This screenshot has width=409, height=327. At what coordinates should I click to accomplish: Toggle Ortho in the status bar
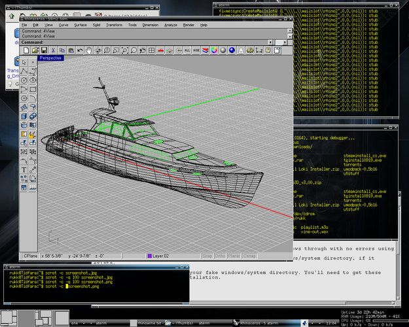(x=220, y=256)
